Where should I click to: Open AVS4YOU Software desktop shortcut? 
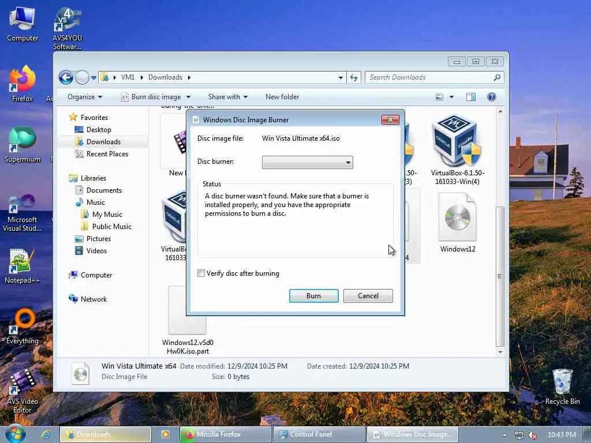[68, 28]
